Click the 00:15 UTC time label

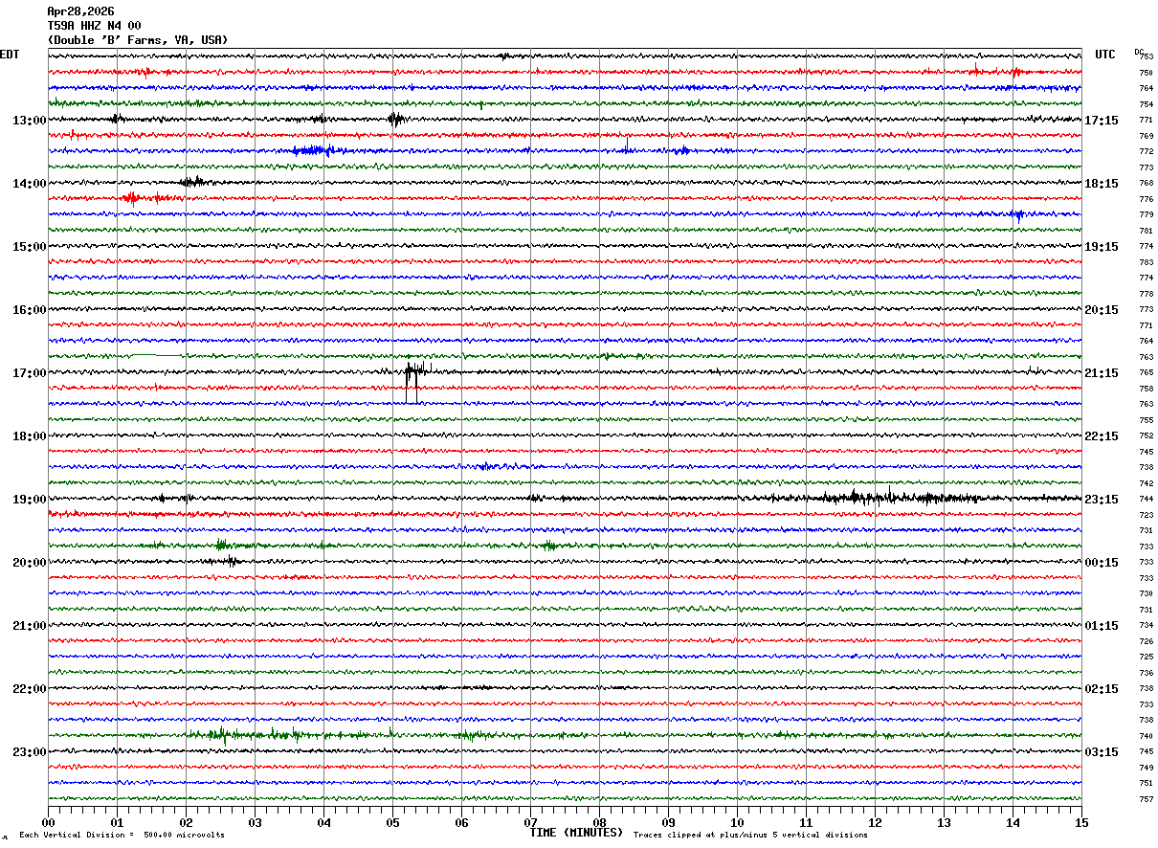[x=1101, y=563]
